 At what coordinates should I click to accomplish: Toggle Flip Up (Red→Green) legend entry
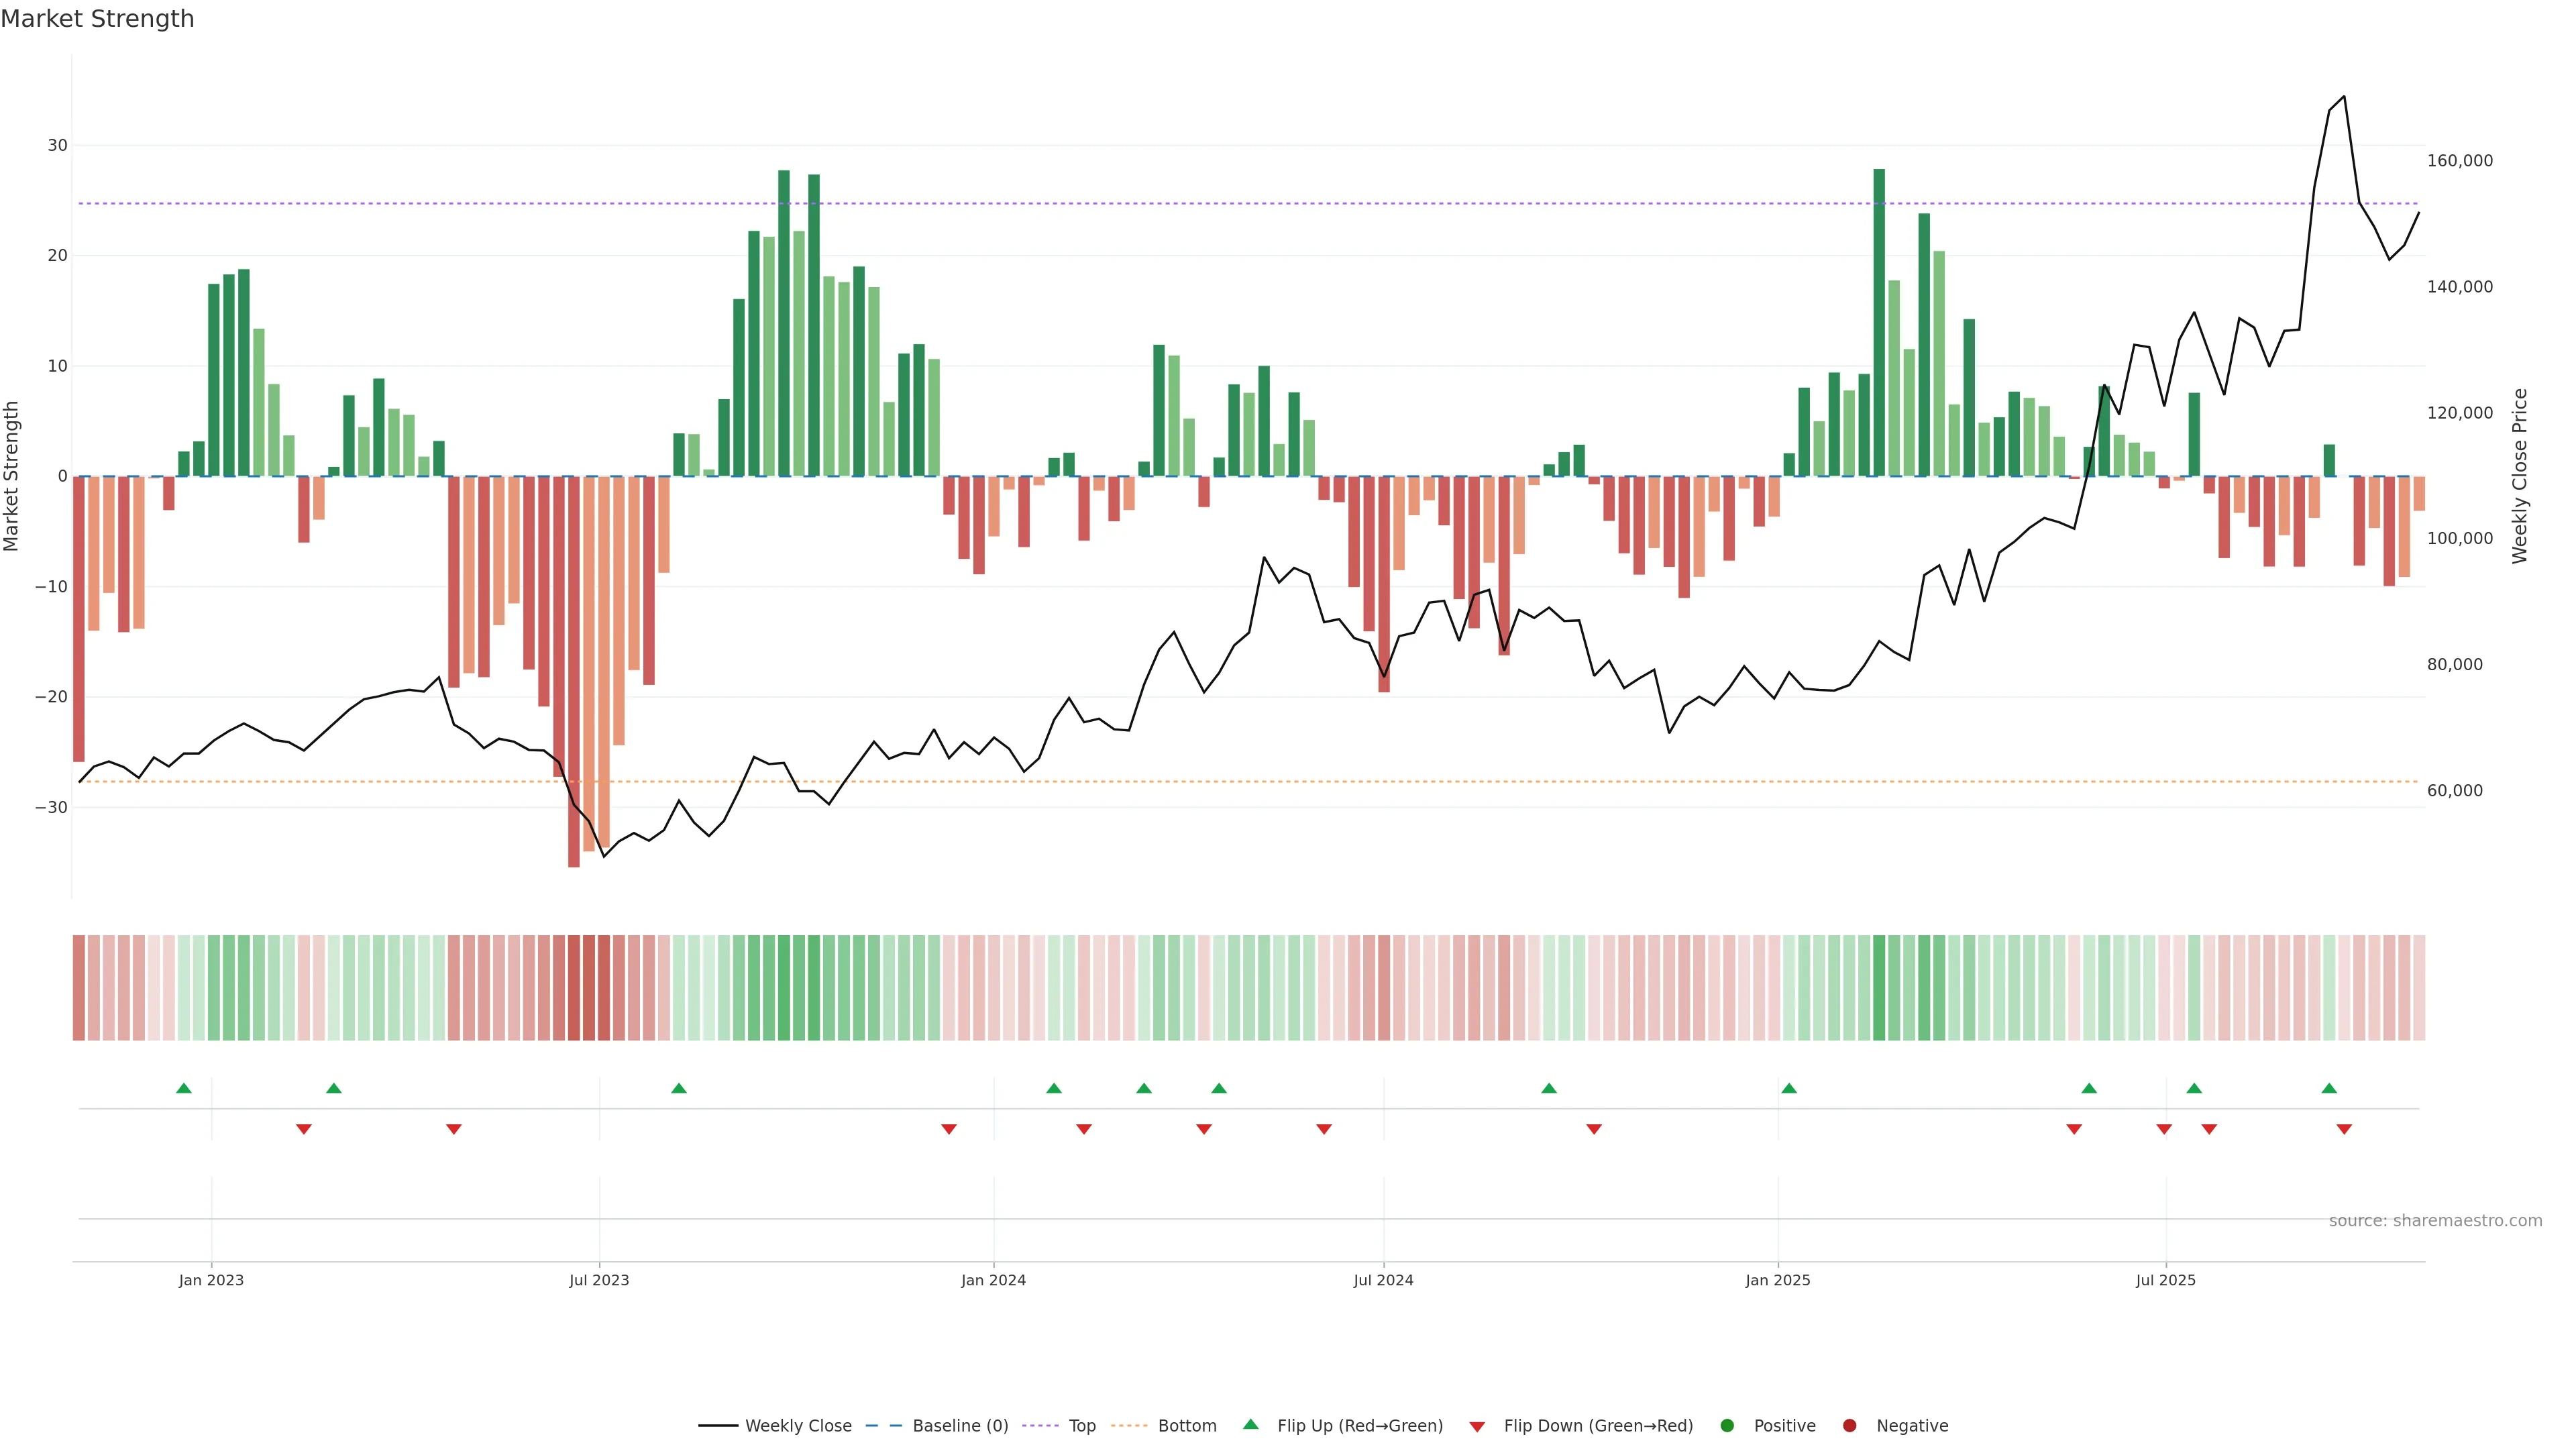1359,1426
